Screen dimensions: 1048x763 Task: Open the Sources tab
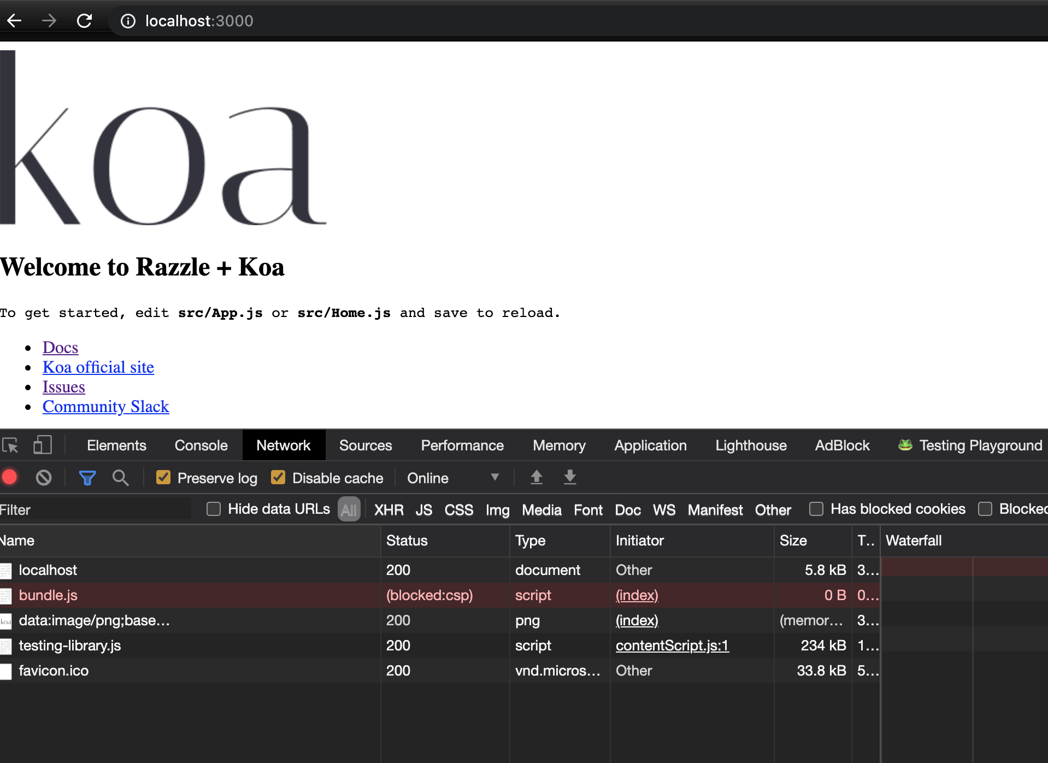(x=366, y=445)
